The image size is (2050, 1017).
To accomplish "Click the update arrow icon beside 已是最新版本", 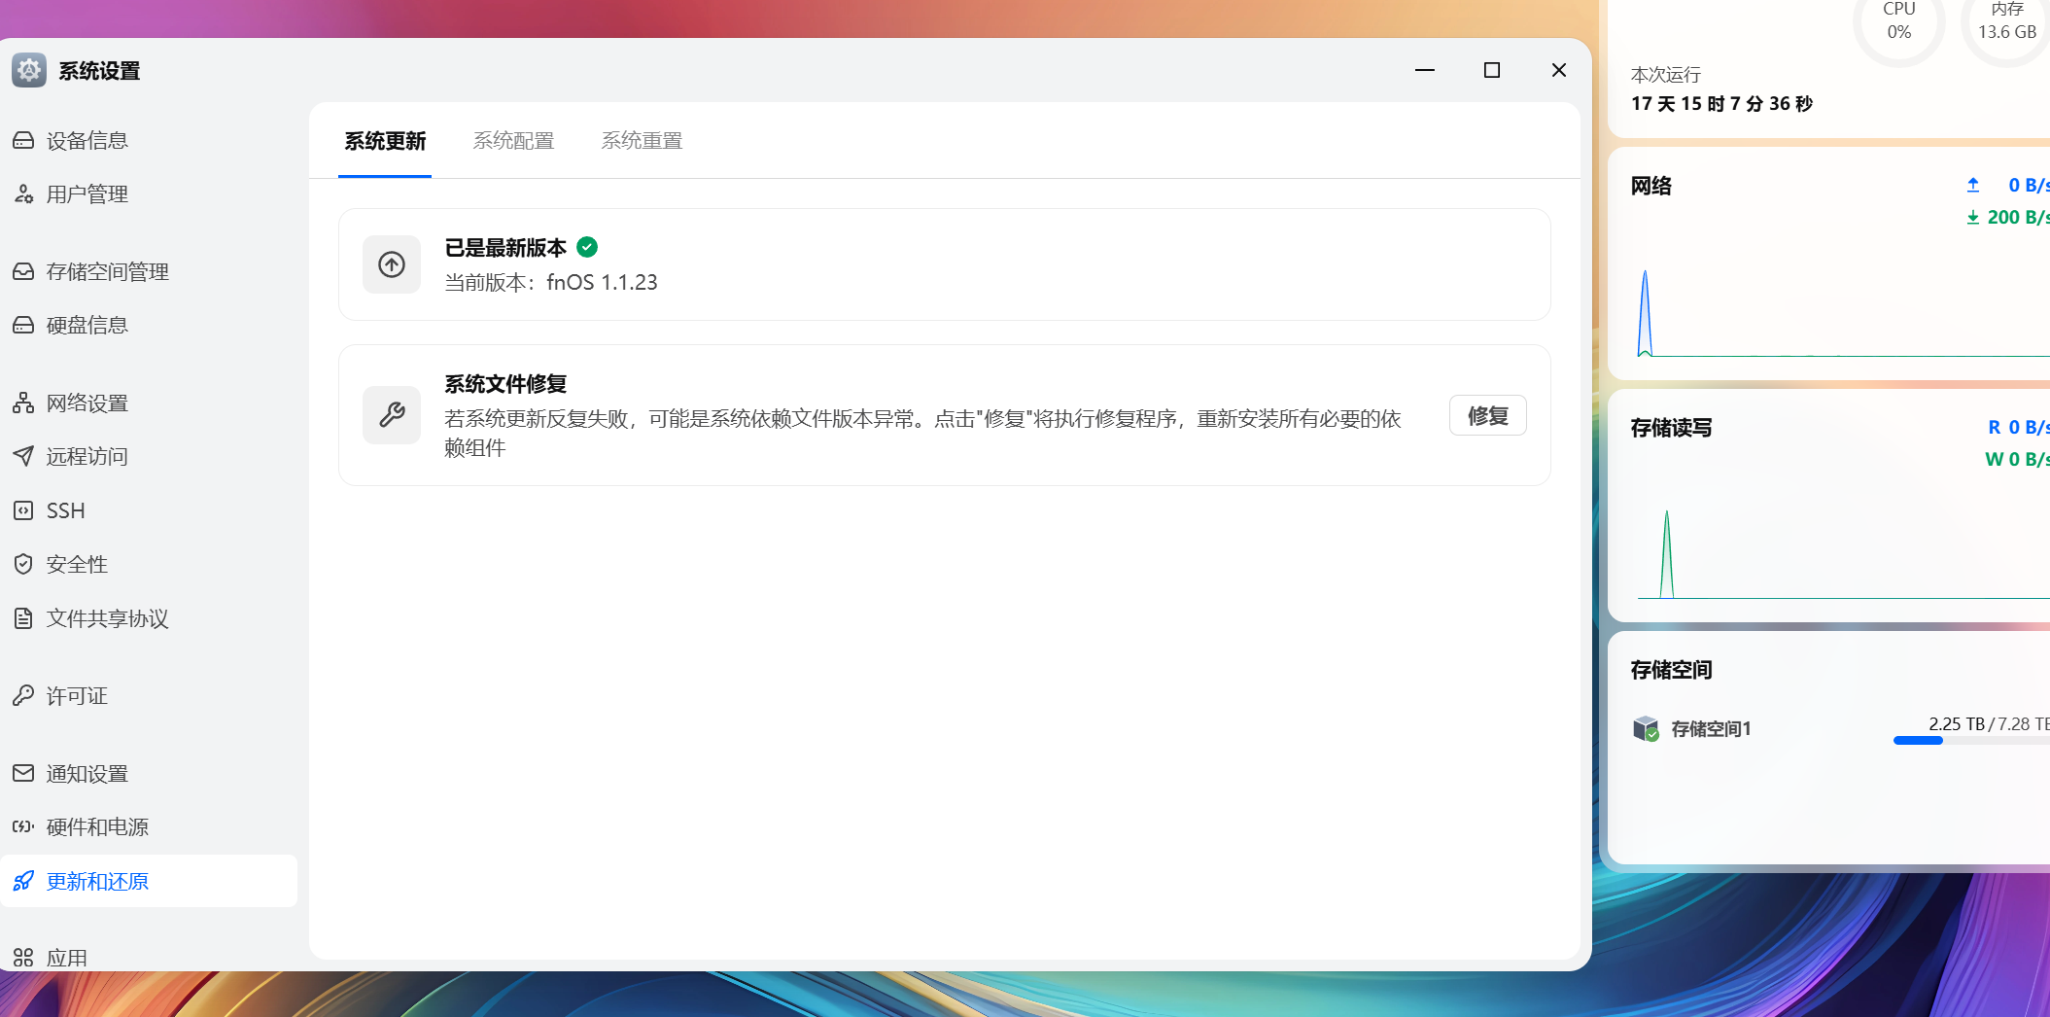I will pos(392,264).
